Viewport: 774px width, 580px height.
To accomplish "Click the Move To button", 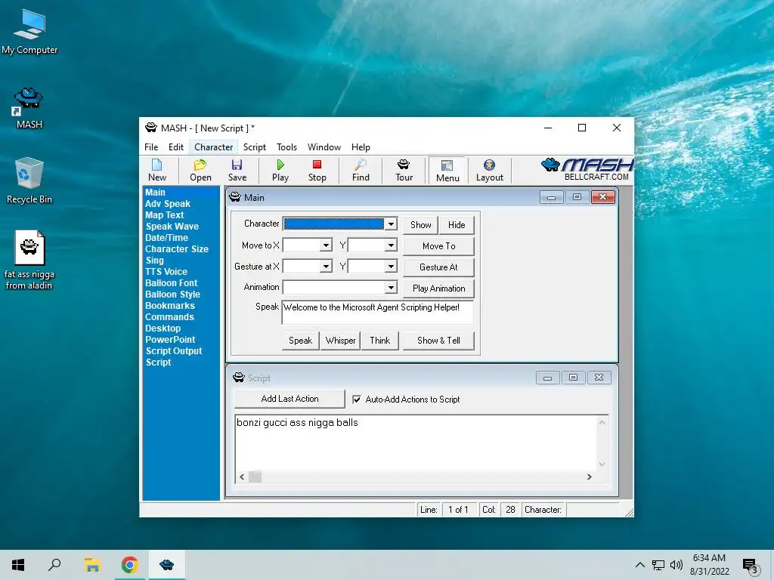I will pyautogui.click(x=439, y=246).
